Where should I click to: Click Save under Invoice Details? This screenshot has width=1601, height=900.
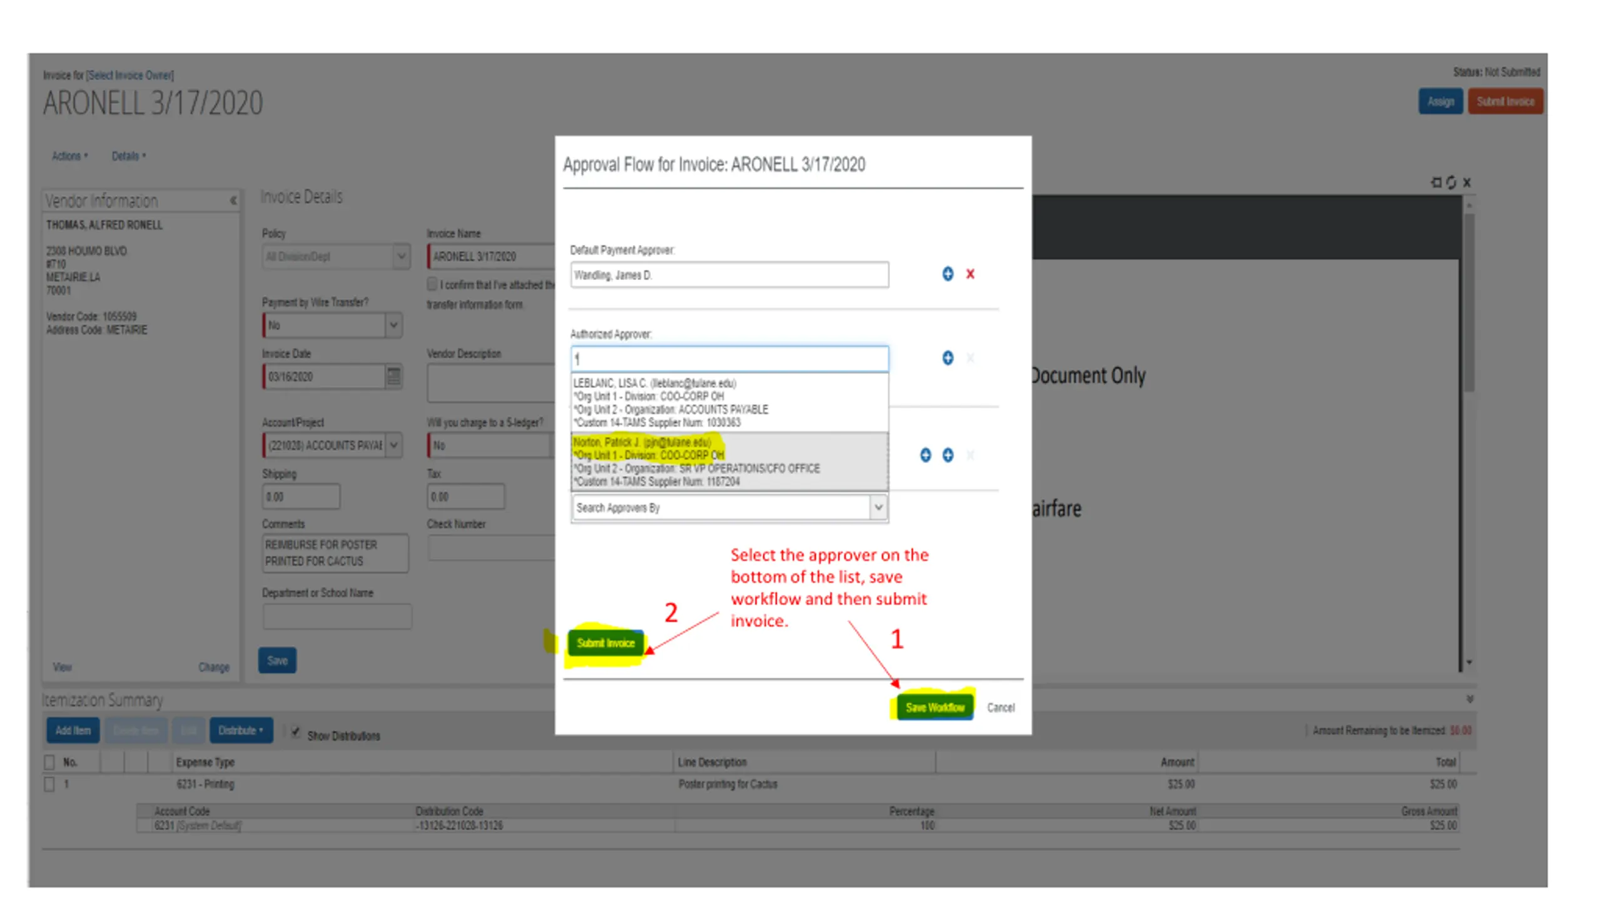(x=277, y=661)
